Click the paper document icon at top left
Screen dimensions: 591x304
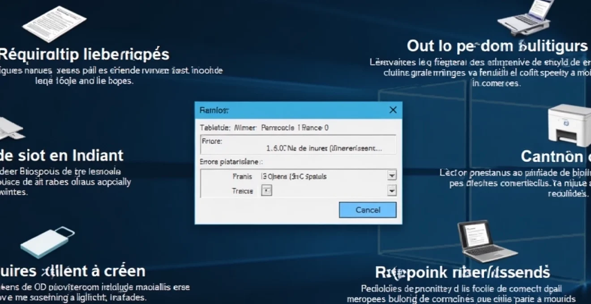(54, 23)
